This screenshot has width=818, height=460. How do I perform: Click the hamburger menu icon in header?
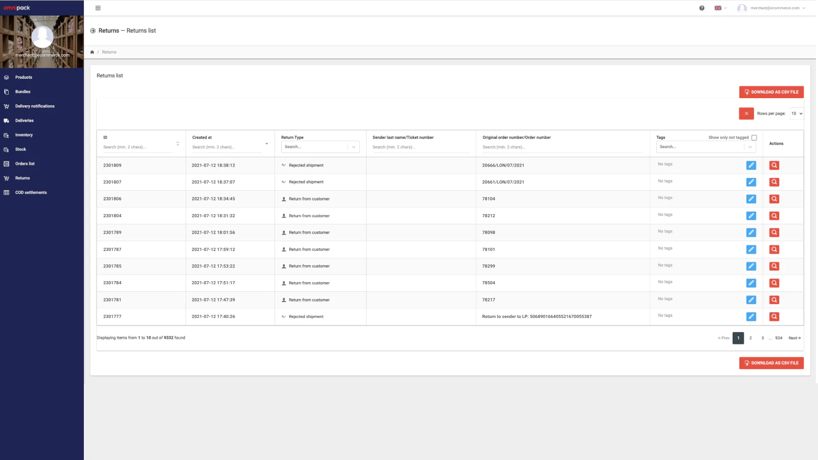[x=98, y=8]
